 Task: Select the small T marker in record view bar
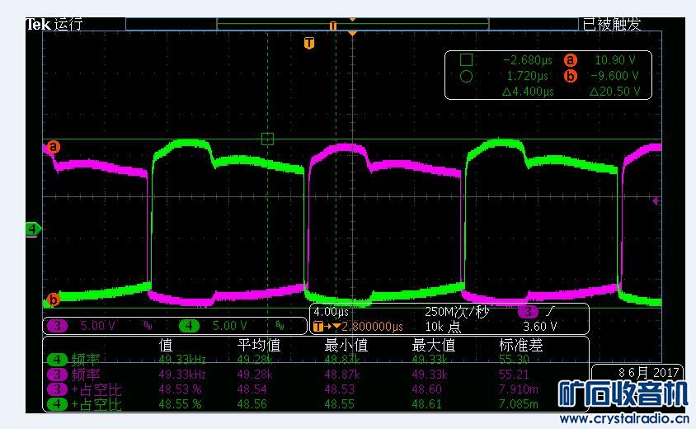click(333, 26)
